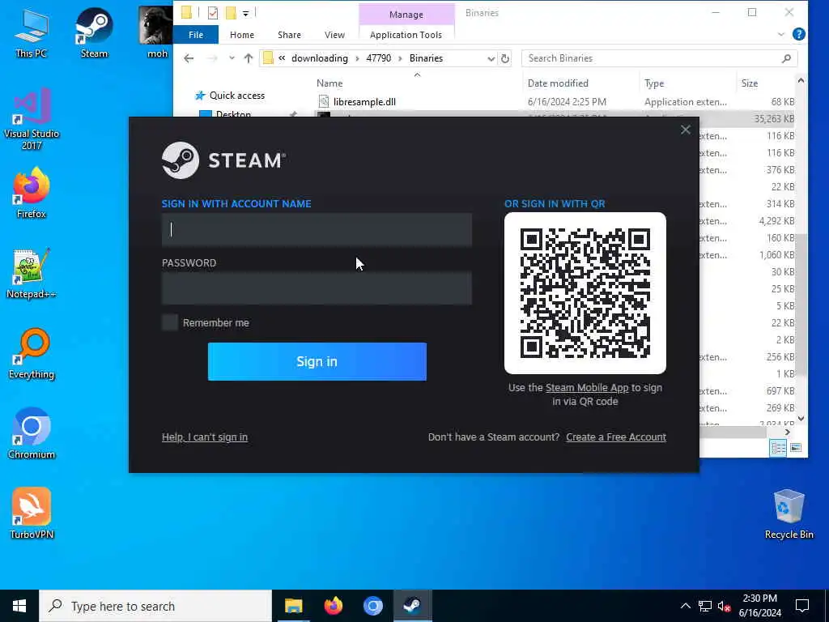Select Quick access in the navigation pane
Image resolution: width=829 pixels, height=622 pixels.
pyautogui.click(x=237, y=96)
